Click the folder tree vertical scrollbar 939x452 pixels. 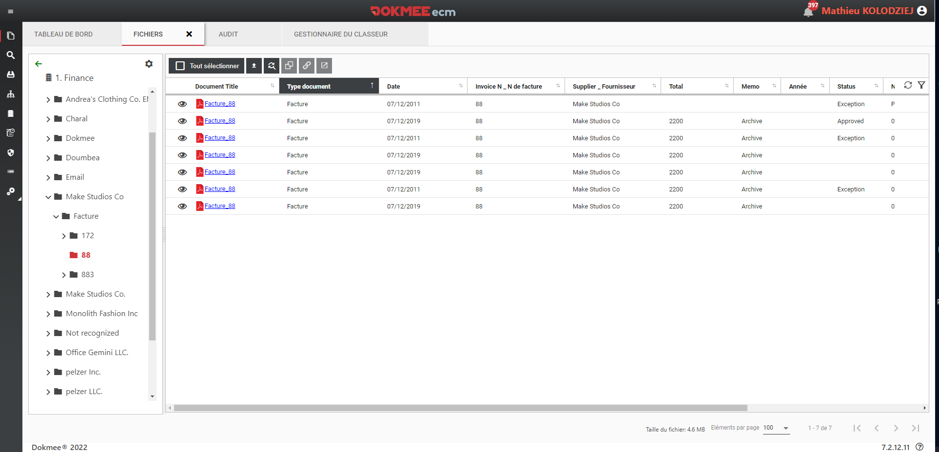(152, 236)
